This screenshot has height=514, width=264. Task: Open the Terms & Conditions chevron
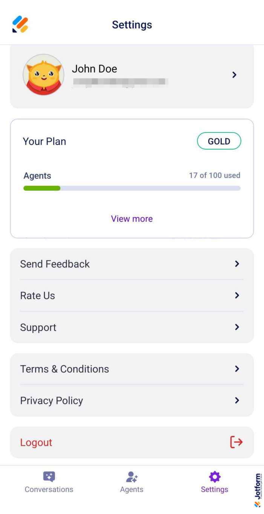(237, 369)
